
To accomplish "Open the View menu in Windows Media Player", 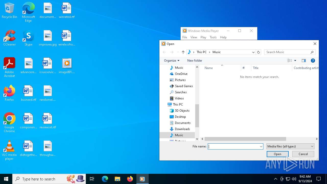I will tap(194, 37).
